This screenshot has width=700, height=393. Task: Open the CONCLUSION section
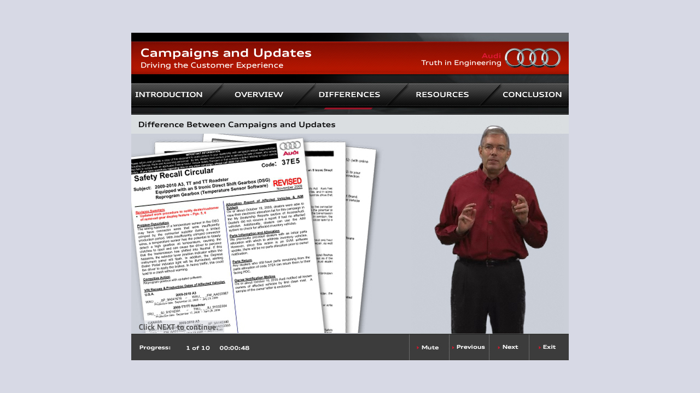[532, 94]
